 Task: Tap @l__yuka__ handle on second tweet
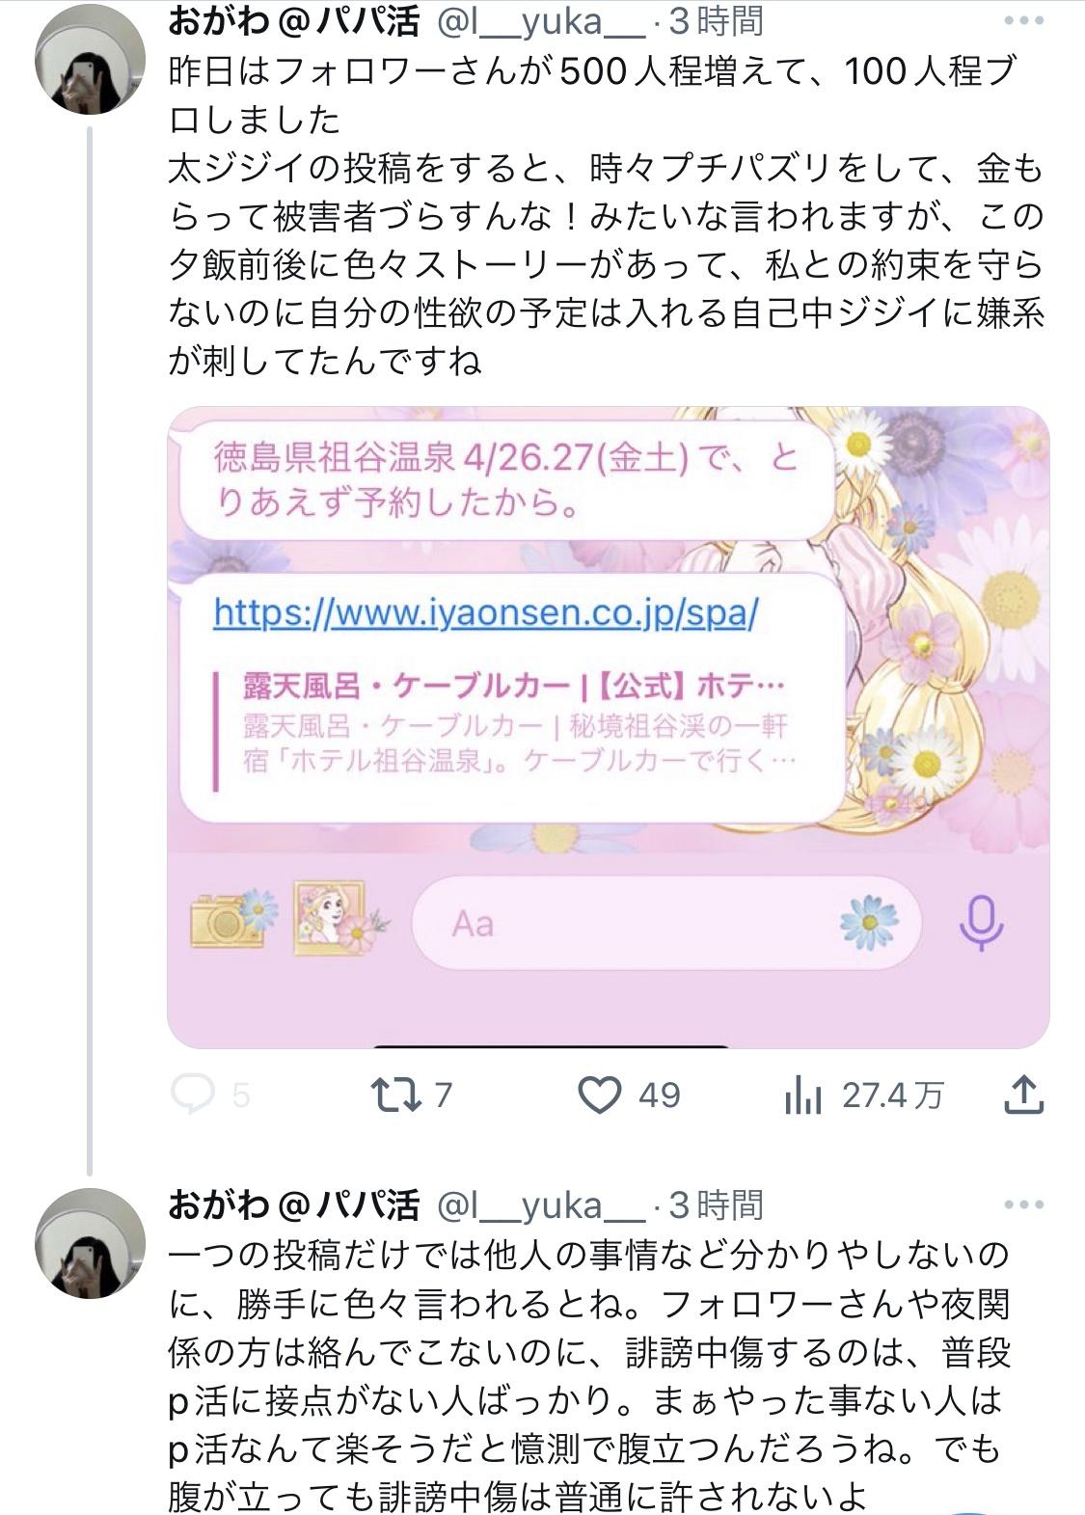click(541, 1204)
